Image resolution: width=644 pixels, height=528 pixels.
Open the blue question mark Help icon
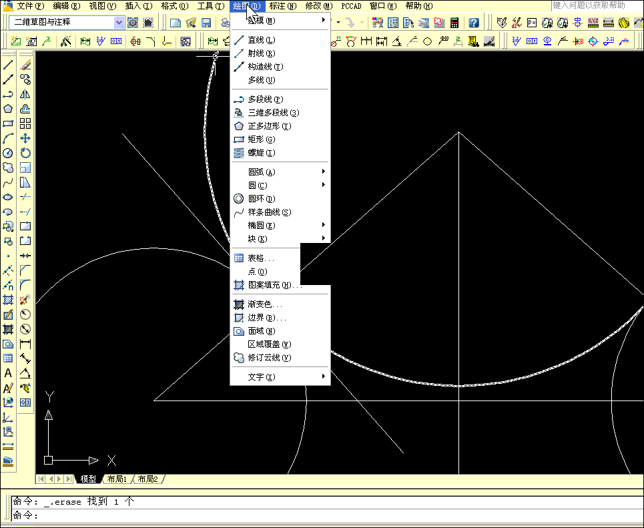pyautogui.click(x=474, y=22)
